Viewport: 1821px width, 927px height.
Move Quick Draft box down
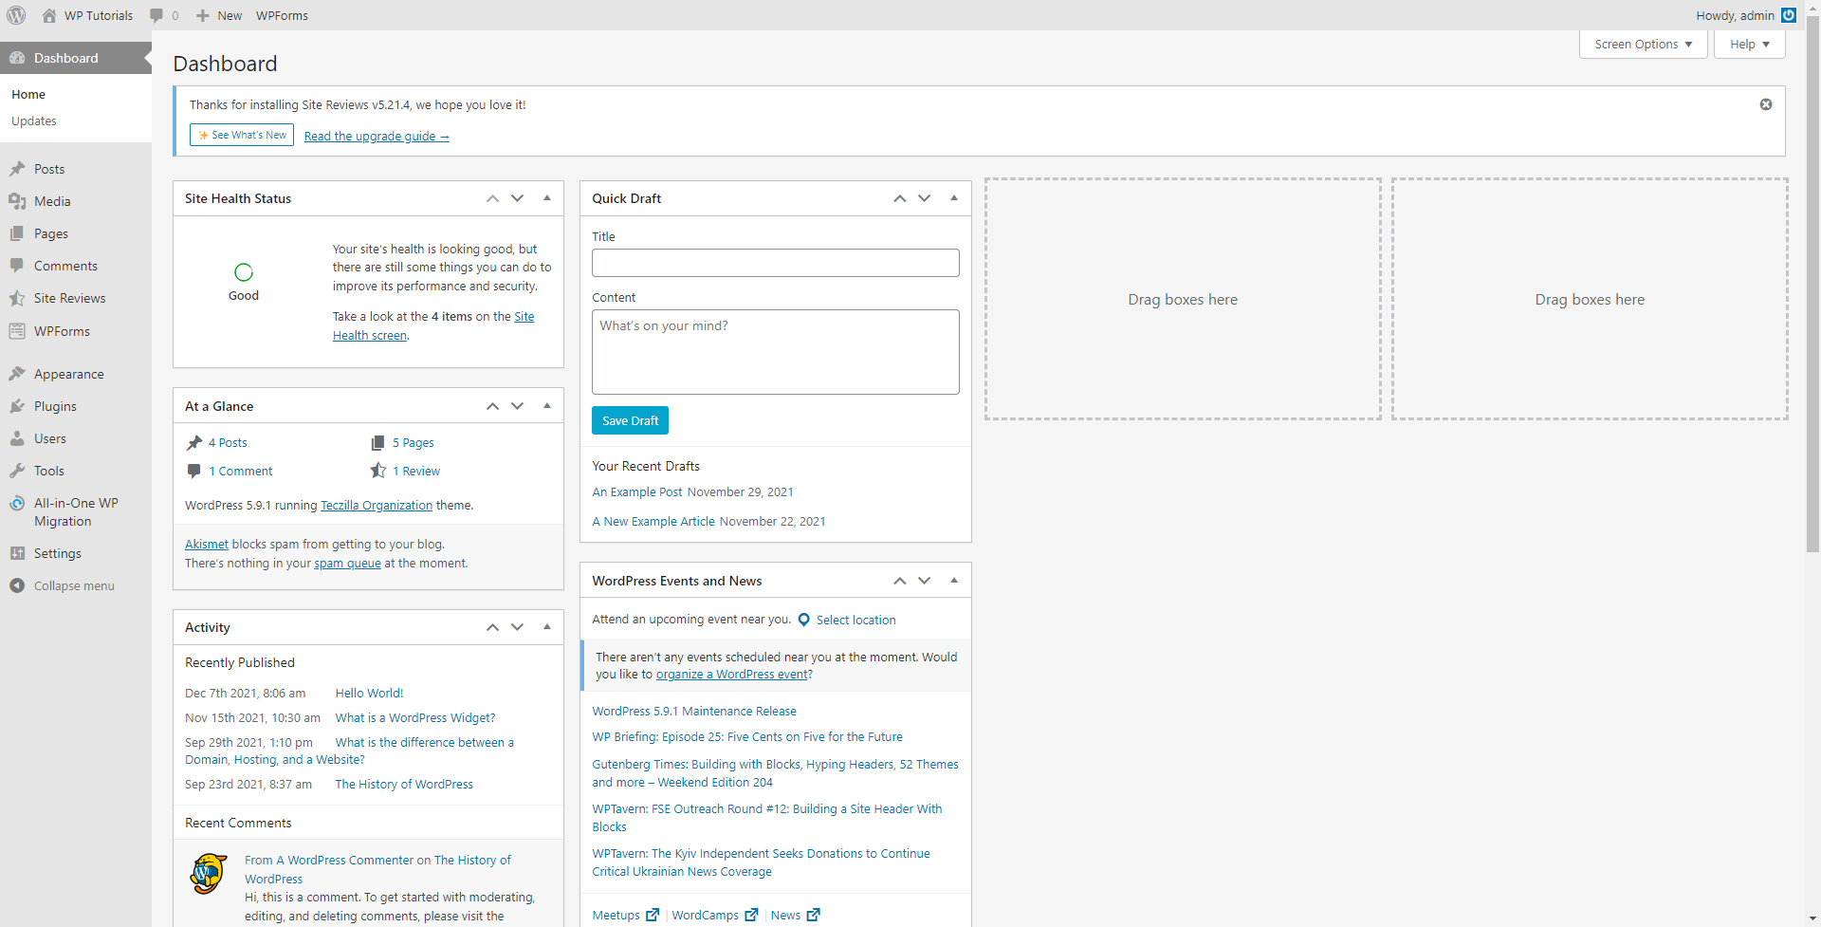tap(924, 198)
